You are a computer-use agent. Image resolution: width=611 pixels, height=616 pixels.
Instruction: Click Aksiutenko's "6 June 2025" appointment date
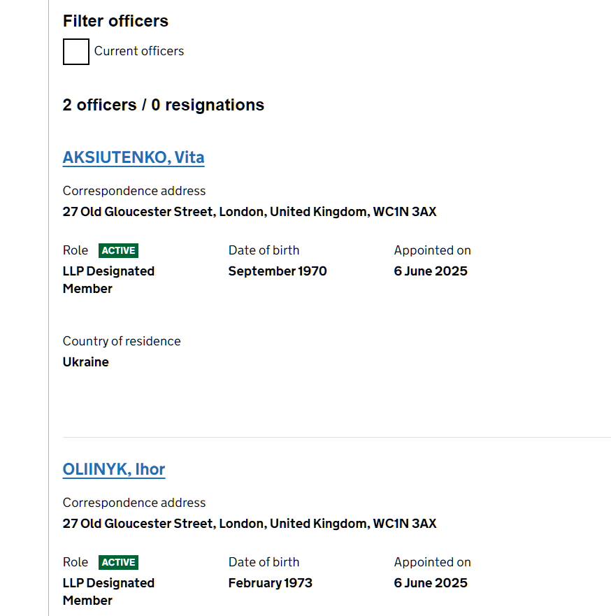[x=431, y=271]
